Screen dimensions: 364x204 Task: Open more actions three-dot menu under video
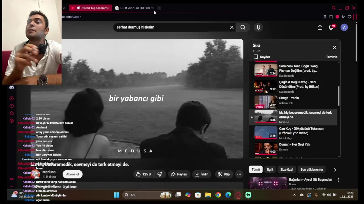pyautogui.click(x=239, y=174)
